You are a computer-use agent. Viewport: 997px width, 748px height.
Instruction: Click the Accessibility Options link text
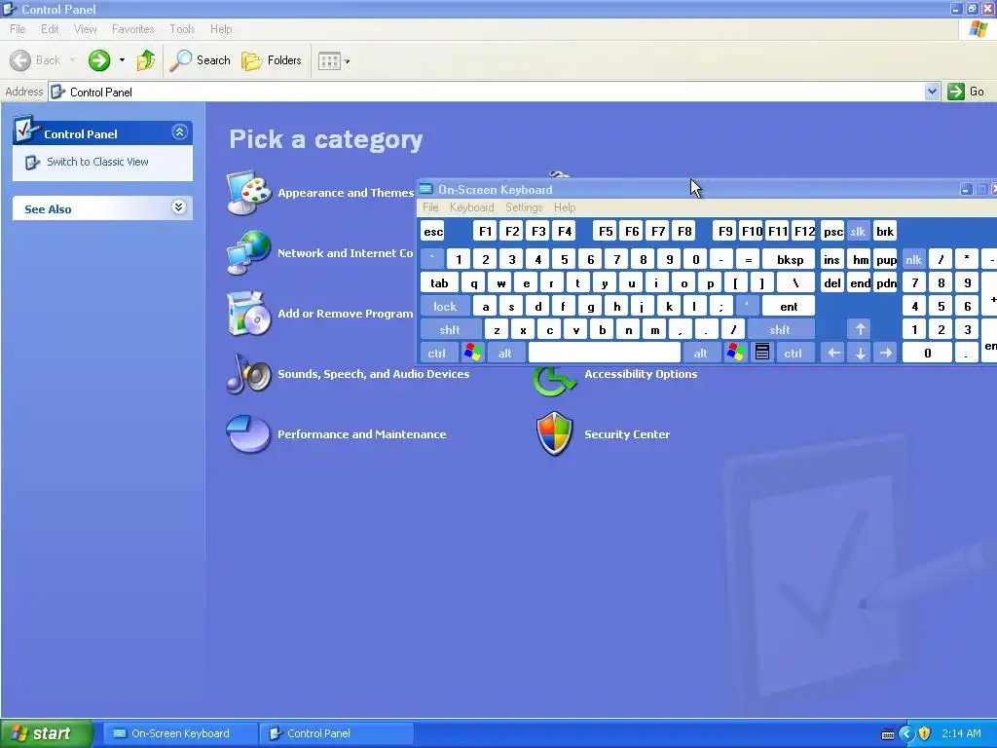(641, 374)
